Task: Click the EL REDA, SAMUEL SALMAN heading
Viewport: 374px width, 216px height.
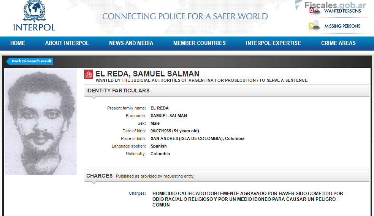Action: 147,74
